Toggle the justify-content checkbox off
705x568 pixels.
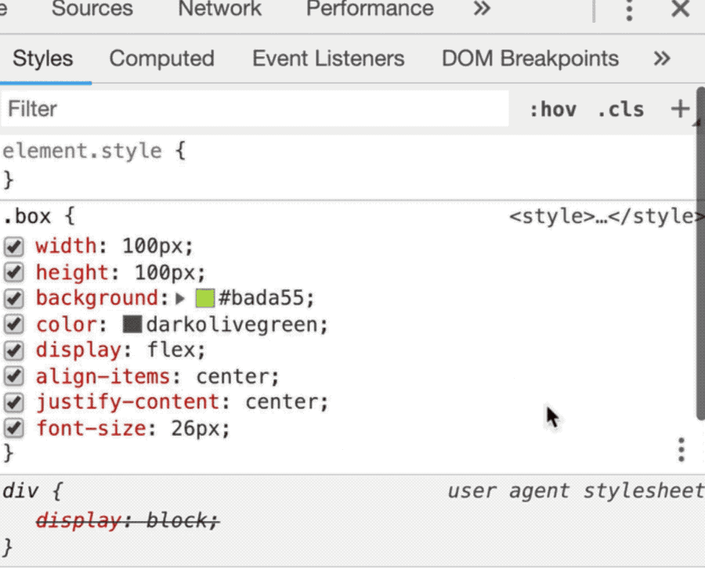[x=14, y=403]
